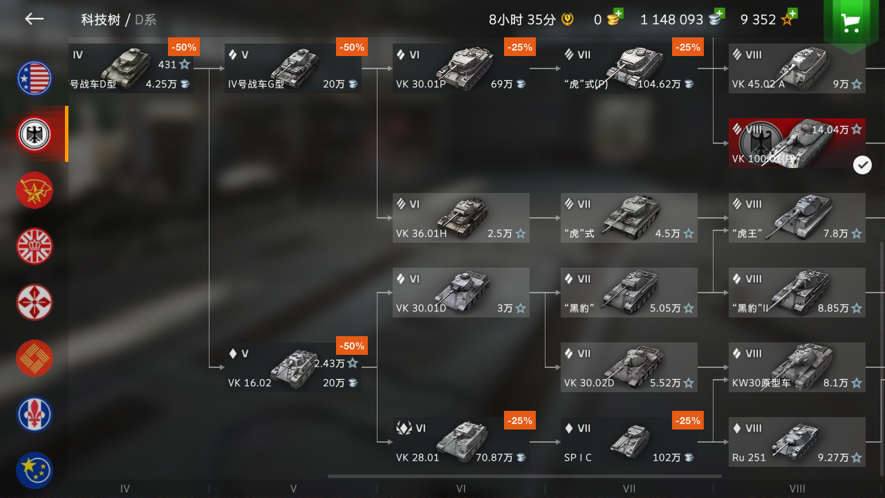
Task: Toggle checkmark on VK 100.01 (P) tile
Action: 862,165
